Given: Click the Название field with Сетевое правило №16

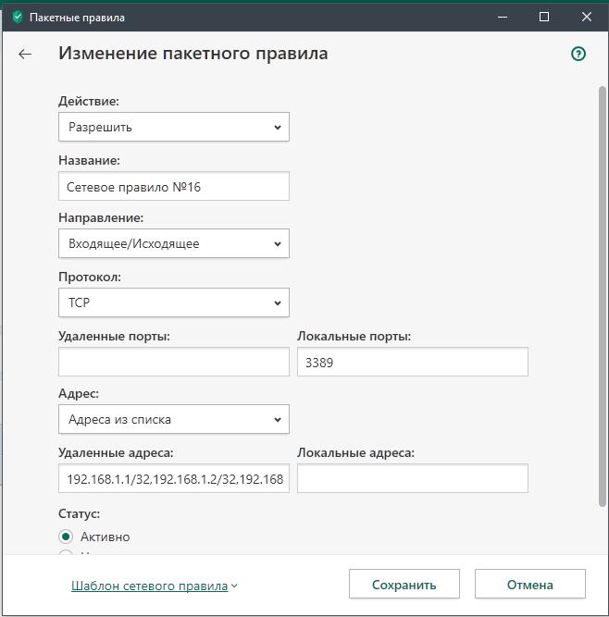Looking at the screenshot, I should click(x=174, y=186).
